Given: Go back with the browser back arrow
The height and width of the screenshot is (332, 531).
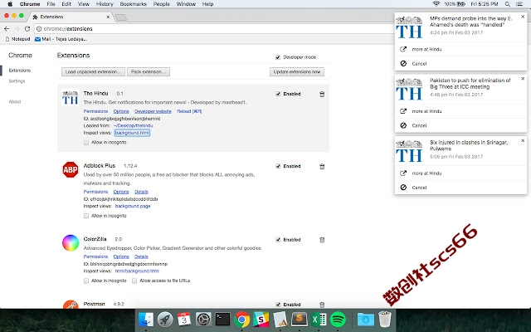Looking at the screenshot, I should pyautogui.click(x=7, y=29).
